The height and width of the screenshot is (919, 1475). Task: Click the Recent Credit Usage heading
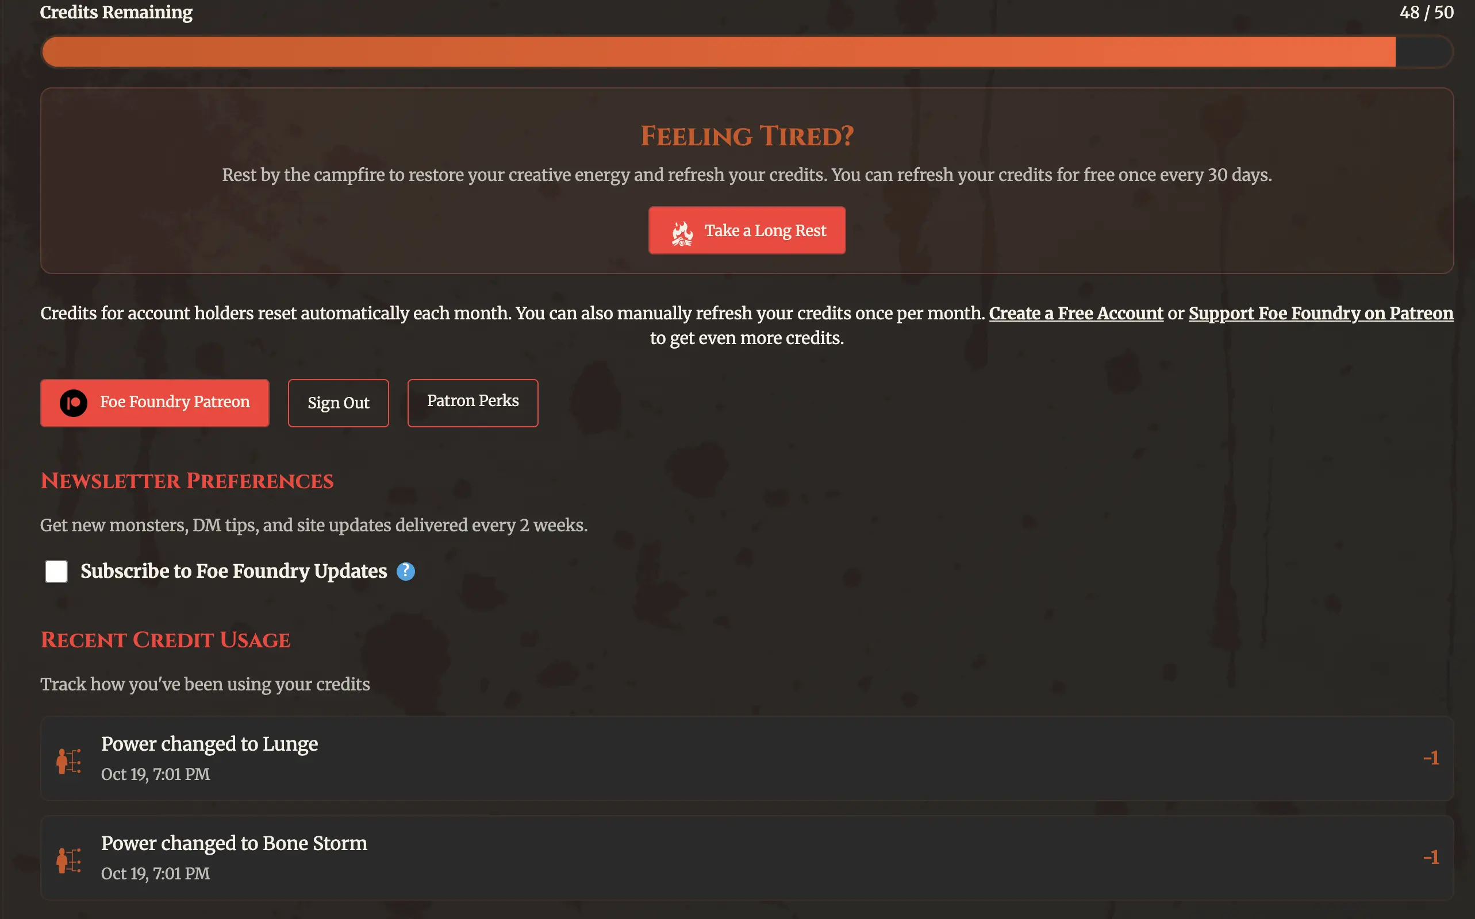point(166,639)
